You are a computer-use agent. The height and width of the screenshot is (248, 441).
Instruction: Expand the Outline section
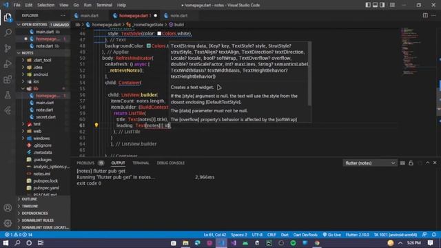(29, 199)
